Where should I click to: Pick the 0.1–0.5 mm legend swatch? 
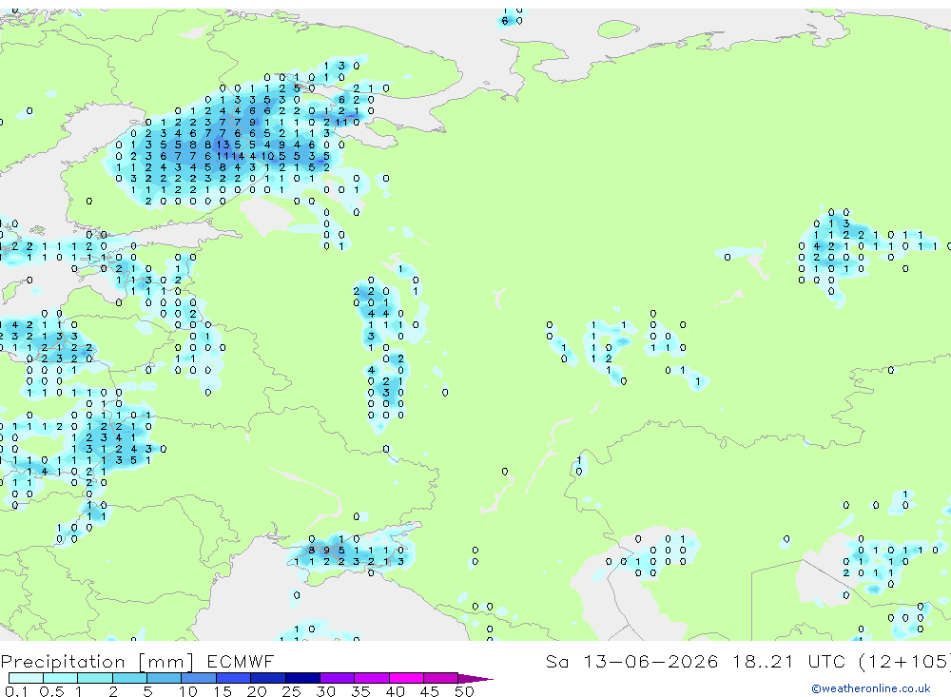pyautogui.click(x=26, y=678)
